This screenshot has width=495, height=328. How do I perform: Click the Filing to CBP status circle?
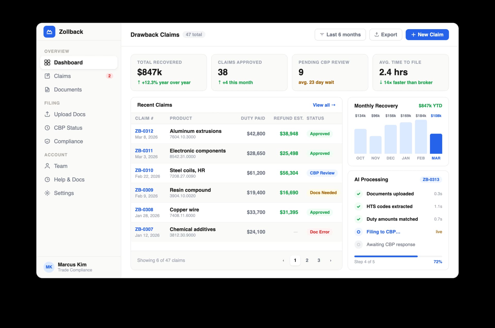click(x=358, y=232)
